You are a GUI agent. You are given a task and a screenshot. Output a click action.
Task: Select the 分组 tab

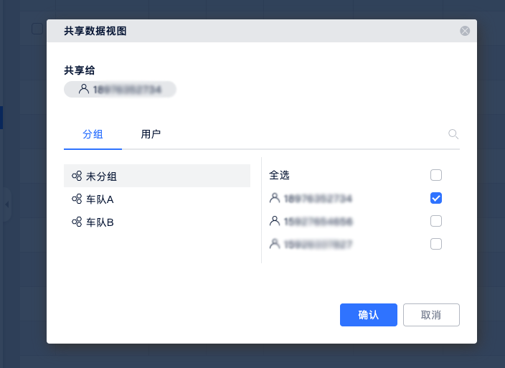coord(93,134)
